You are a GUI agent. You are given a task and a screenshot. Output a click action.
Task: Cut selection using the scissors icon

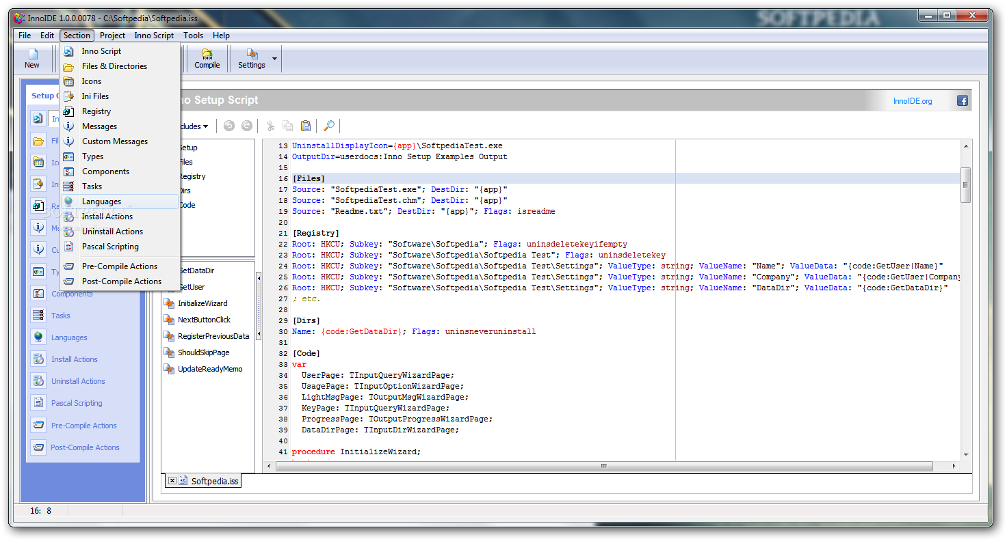[270, 126]
